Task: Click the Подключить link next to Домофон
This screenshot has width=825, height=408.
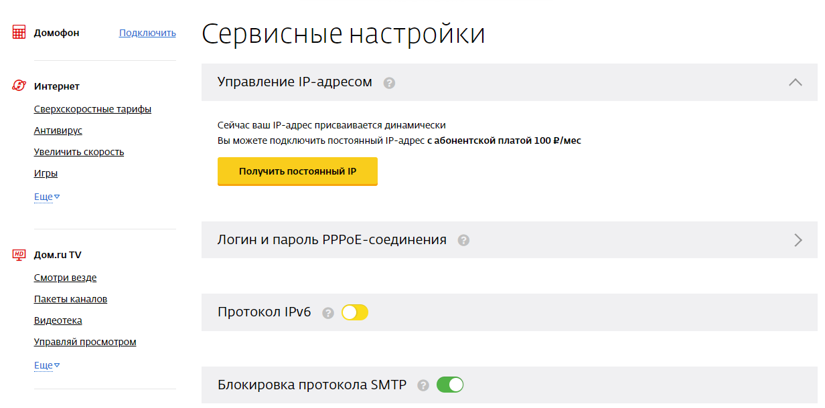Action: [147, 33]
